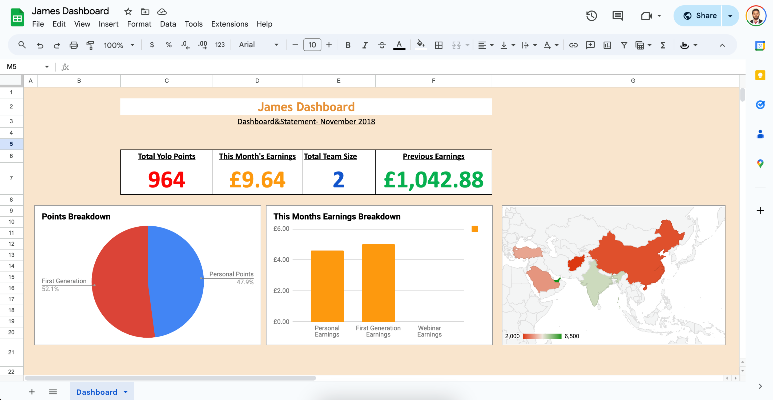Open text color picker
The width and height of the screenshot is (773, 400).
click(x=399, y=45)
